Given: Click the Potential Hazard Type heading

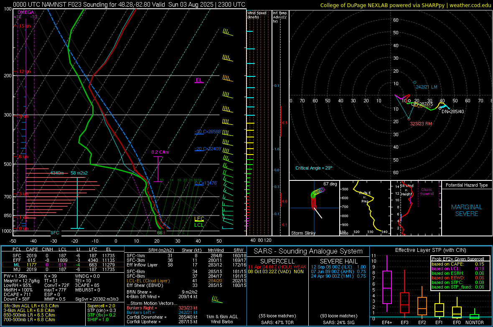Looking at the screenshot, I should tap(467, 185).
